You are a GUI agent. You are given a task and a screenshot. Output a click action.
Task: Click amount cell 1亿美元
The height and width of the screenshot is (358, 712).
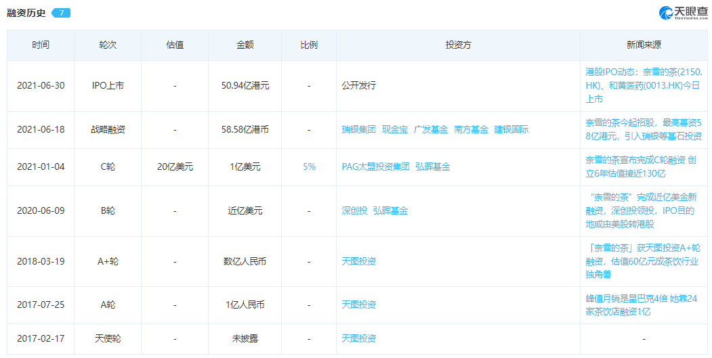click(x=245, y=167)
